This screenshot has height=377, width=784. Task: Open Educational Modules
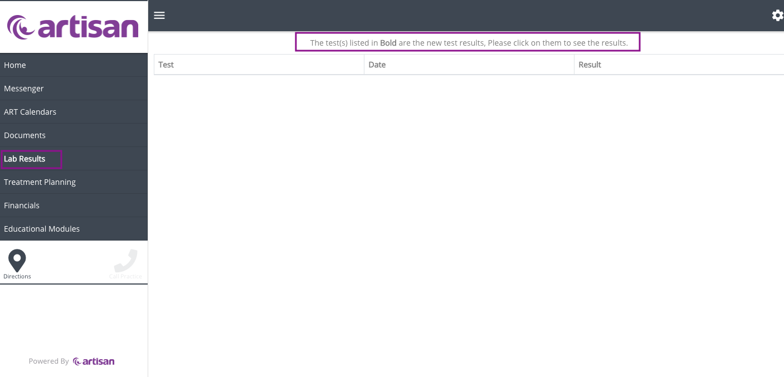point(42,229)
